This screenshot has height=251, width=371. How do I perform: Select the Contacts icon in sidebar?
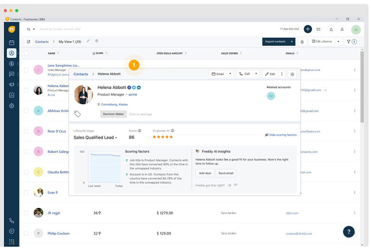pos(11,53)
